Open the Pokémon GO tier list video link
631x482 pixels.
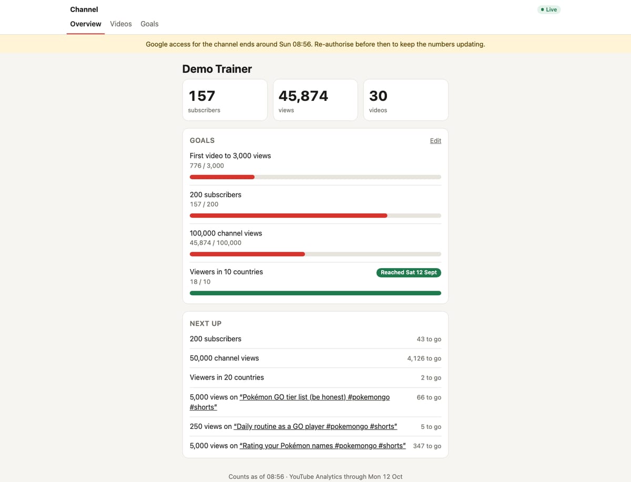[290, 402]
